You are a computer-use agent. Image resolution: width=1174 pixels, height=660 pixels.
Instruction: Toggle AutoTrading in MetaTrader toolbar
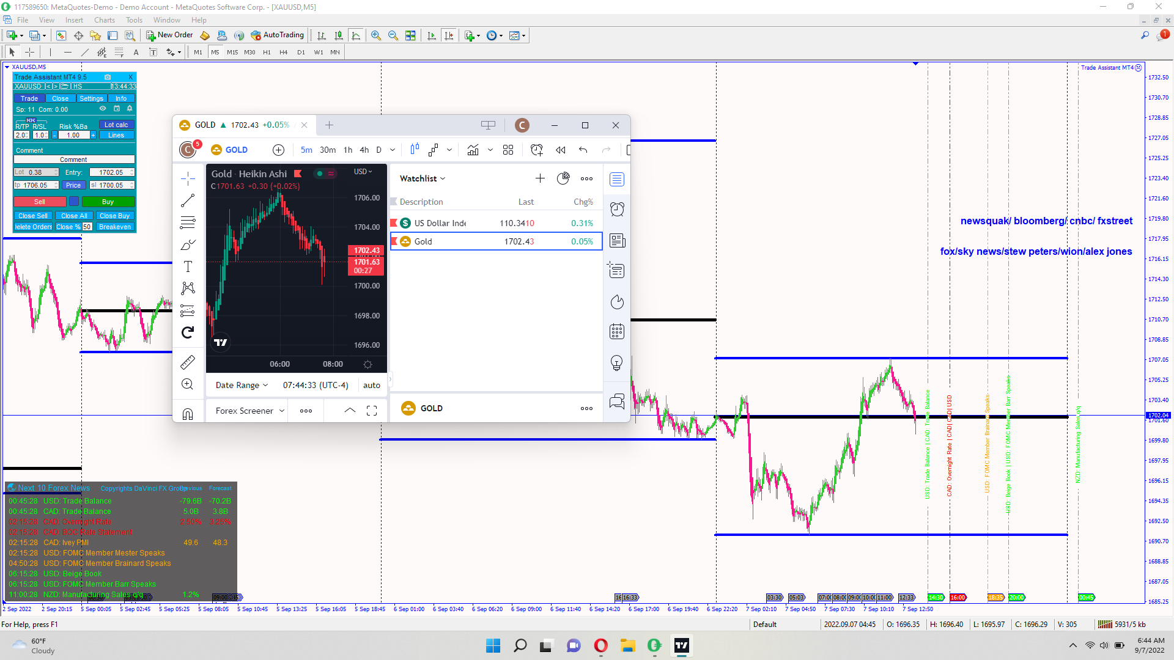click(x=277, y=35)
